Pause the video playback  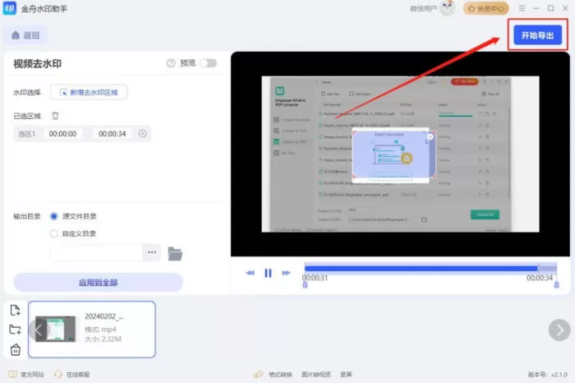268,273
